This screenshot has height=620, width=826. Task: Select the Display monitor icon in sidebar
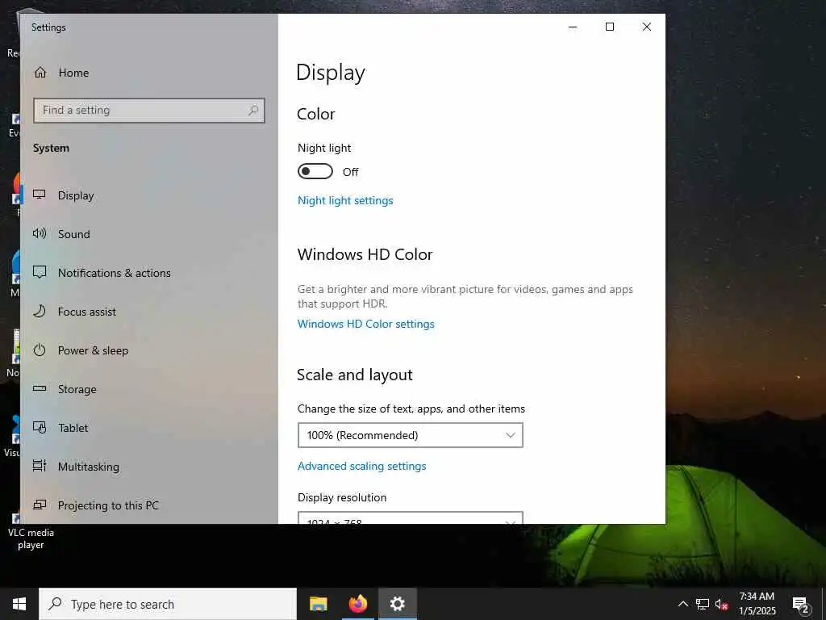click(40, 195)
